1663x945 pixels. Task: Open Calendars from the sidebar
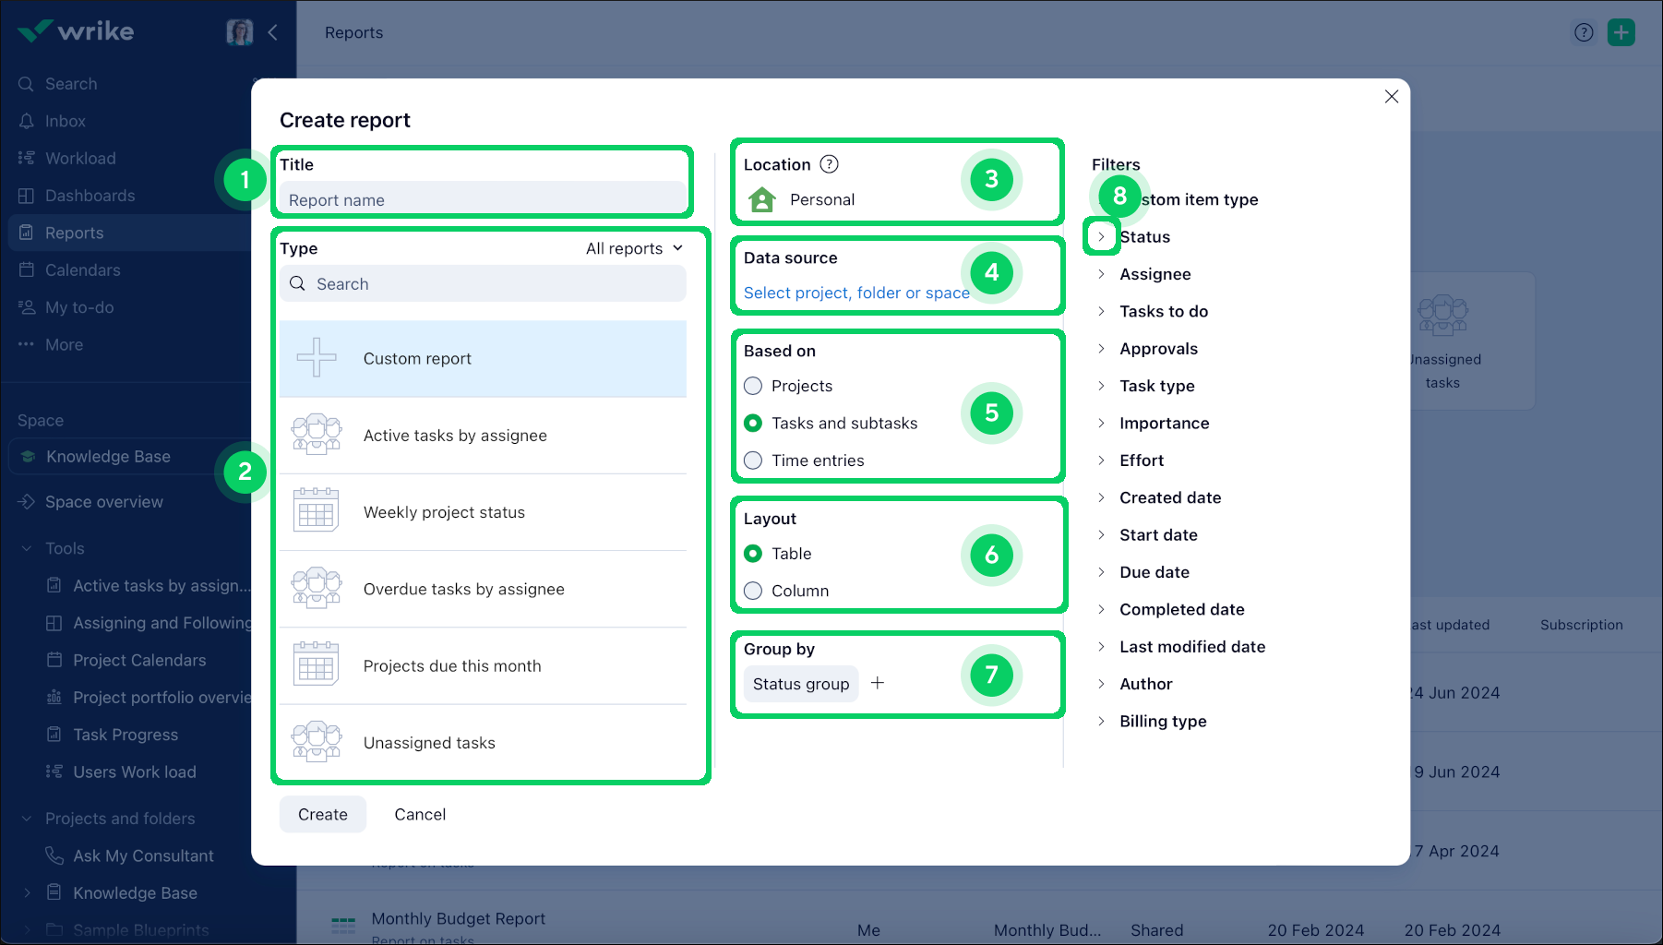pyautogui.click(x=83, y=269)
